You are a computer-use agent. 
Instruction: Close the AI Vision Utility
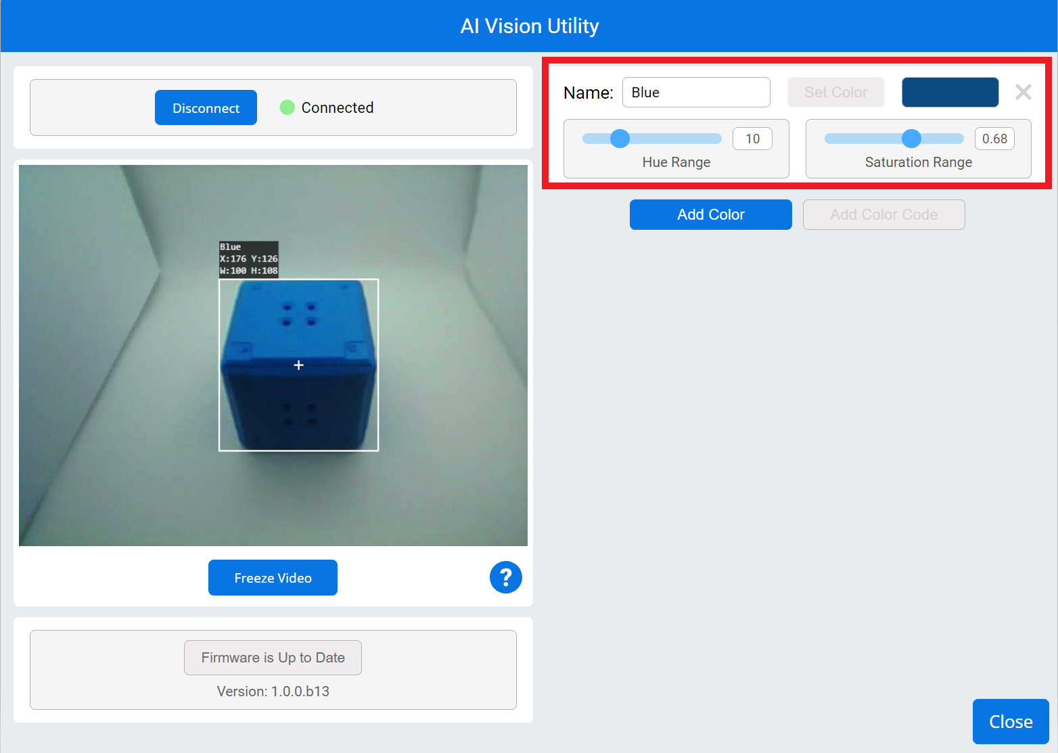(1010, 721)
